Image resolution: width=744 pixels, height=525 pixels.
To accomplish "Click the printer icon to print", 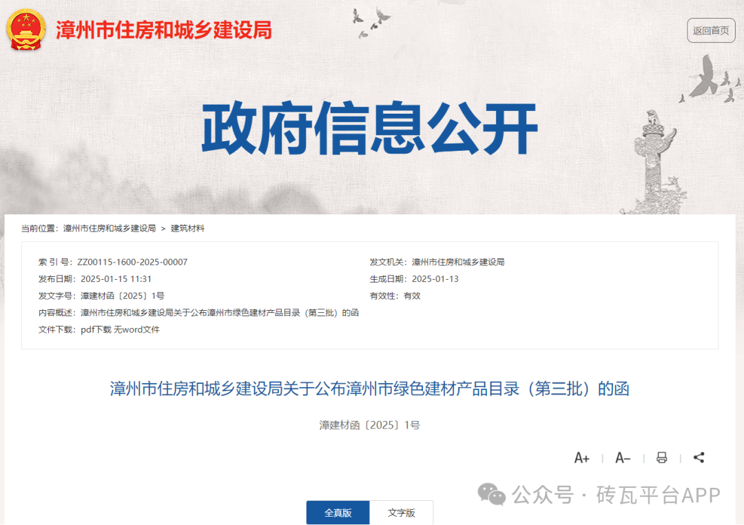I will coord(661,457).
